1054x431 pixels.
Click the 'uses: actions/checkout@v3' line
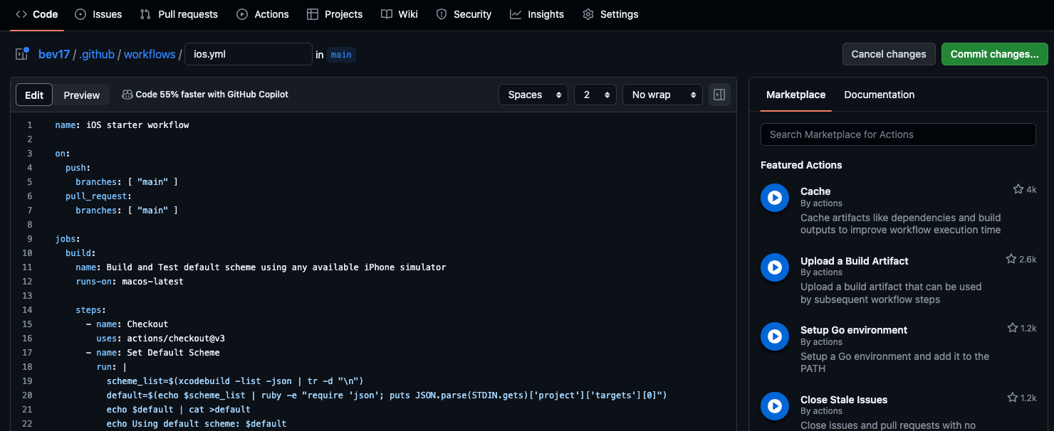160,339
